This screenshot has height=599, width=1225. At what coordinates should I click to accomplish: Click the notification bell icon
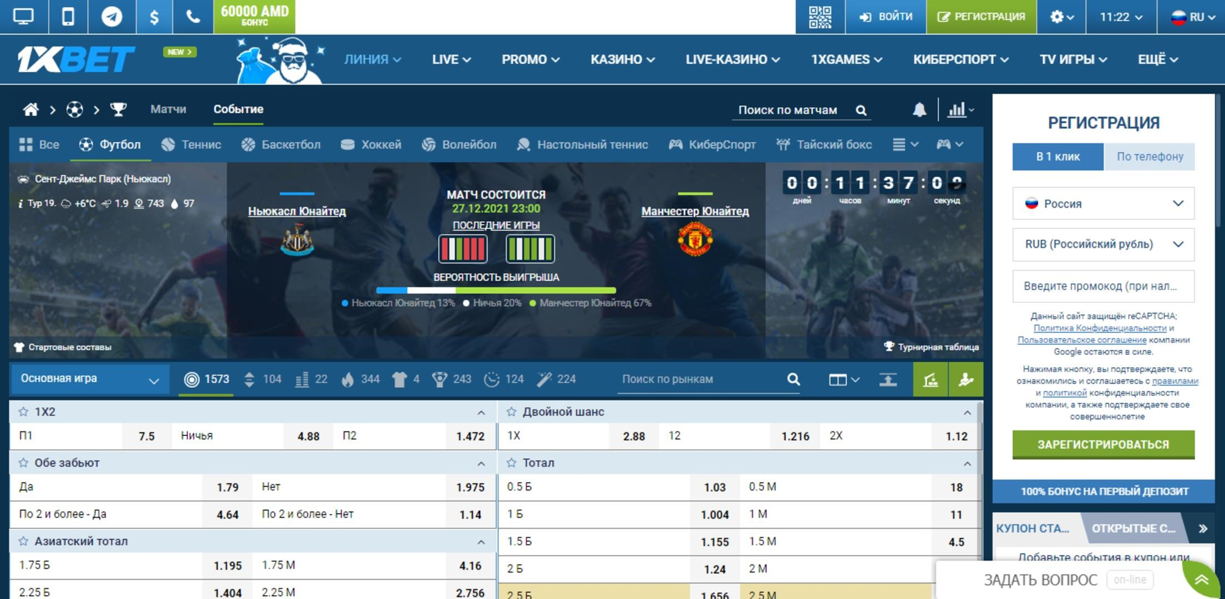click(x=919, y=110)
